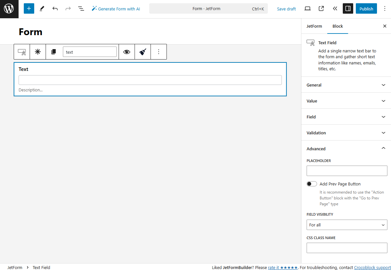Switch to the JetForm sidebar tab
The image size is (391, 270).
(x=314, y=26)
